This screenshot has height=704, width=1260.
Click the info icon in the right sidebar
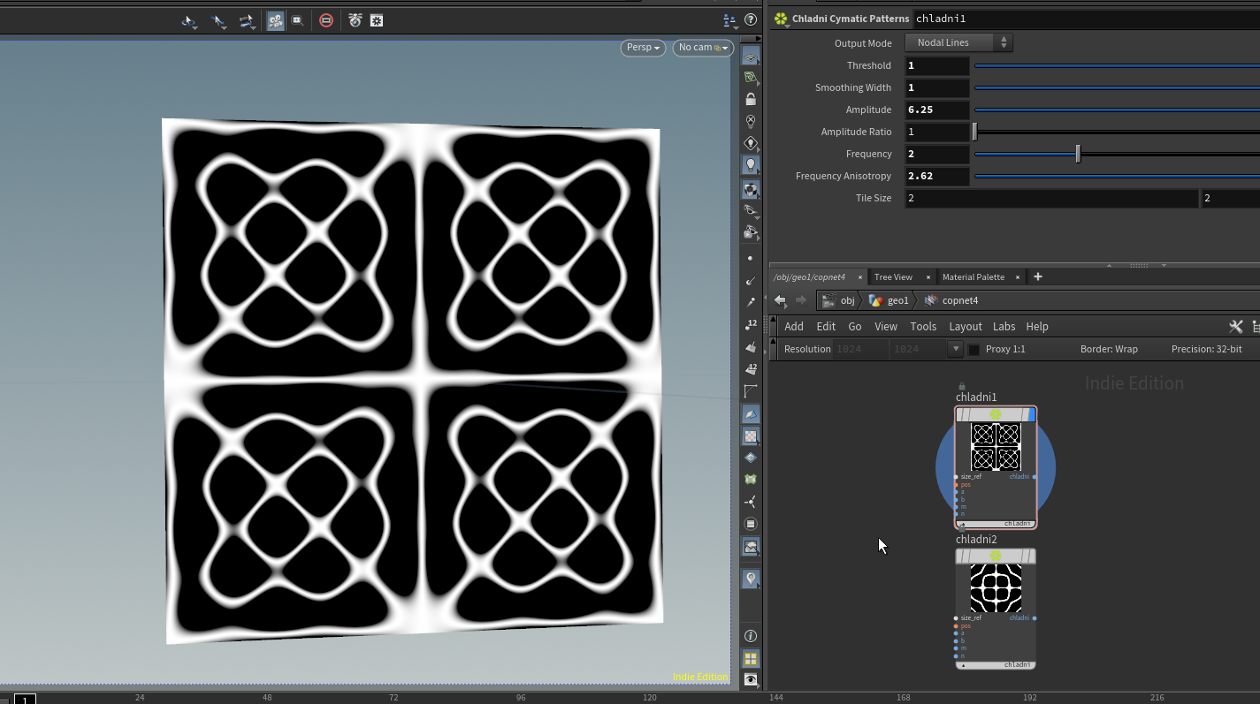pyautogui.click(x=751, y=635)
